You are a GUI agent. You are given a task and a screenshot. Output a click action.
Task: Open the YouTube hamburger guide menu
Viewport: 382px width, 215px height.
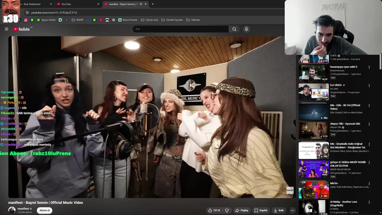pyautogui.click(x=6, y=29)
